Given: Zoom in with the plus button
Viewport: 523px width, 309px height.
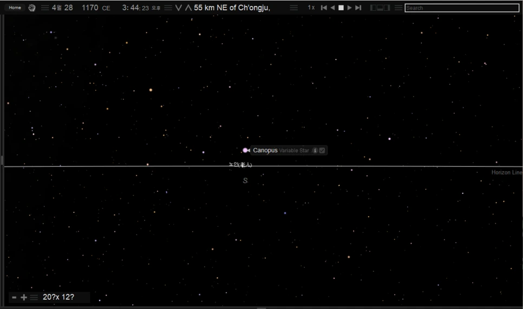Looking at the screenshot, I should [x=24, y=297].
